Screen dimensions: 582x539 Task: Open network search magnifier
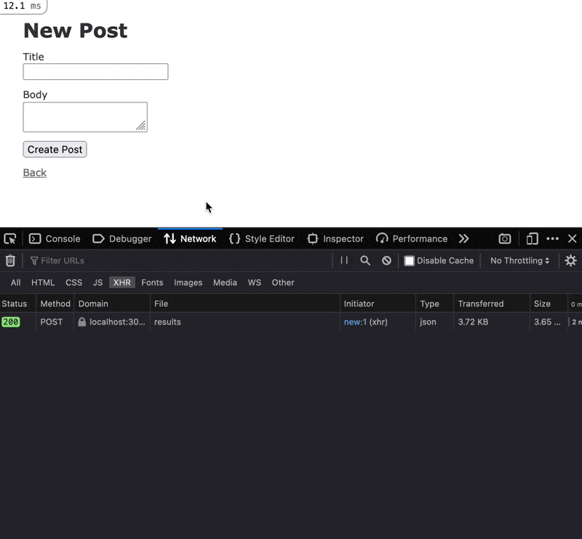[365, 260]
